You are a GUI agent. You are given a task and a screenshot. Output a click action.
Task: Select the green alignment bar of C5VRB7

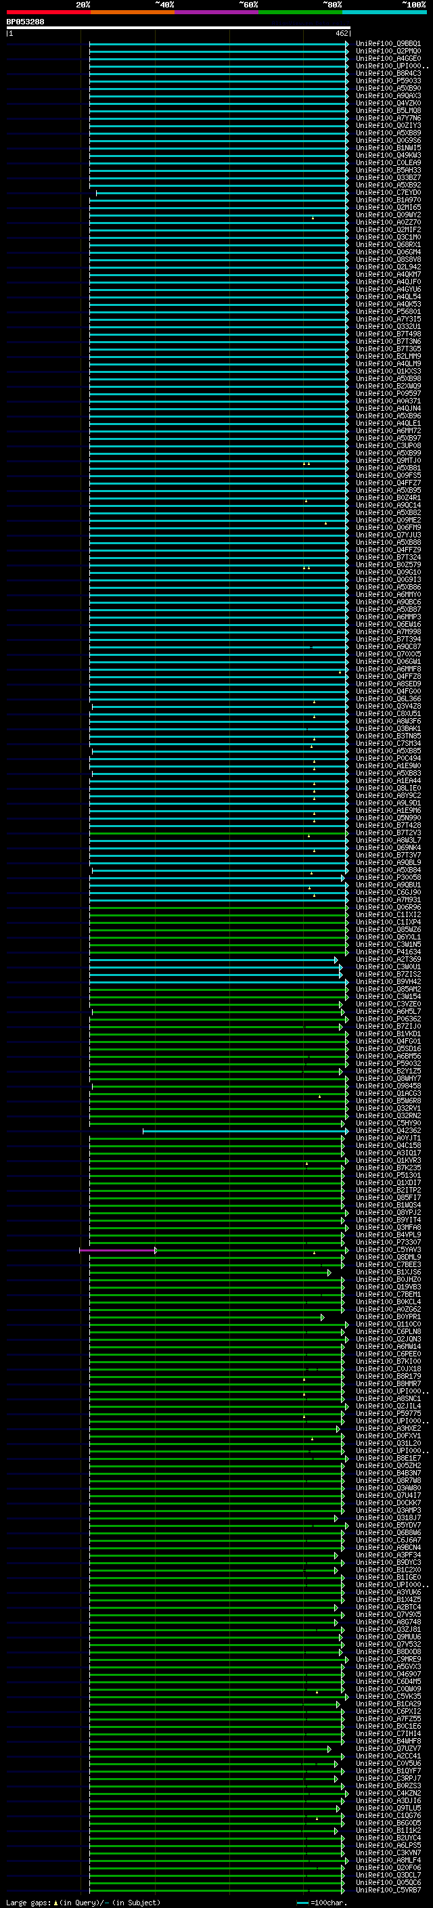coord(217,1890)
